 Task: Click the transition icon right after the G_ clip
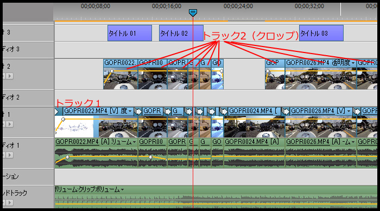pyautogui.click(x=188, y=111)
